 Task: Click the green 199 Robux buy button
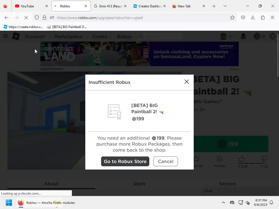point(231,144)
